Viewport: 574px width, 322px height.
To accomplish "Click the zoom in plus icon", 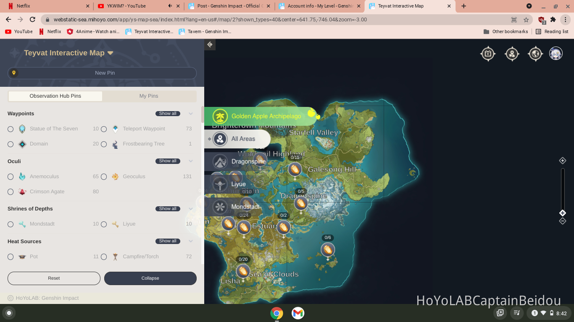I will tap(563, 161).
